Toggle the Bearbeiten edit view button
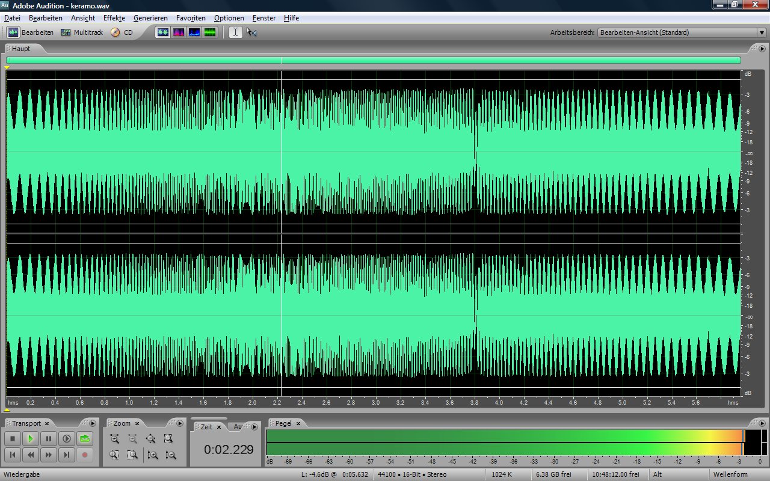770x481 pixels. pos(31,32)
